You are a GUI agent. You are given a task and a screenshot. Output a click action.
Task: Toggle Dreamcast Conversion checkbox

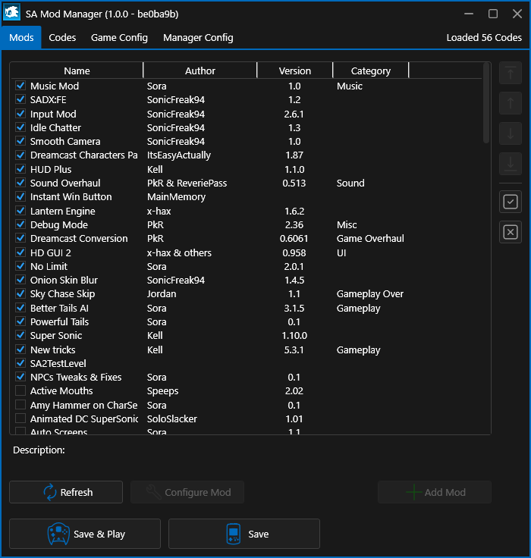click(x=20, y=238)
